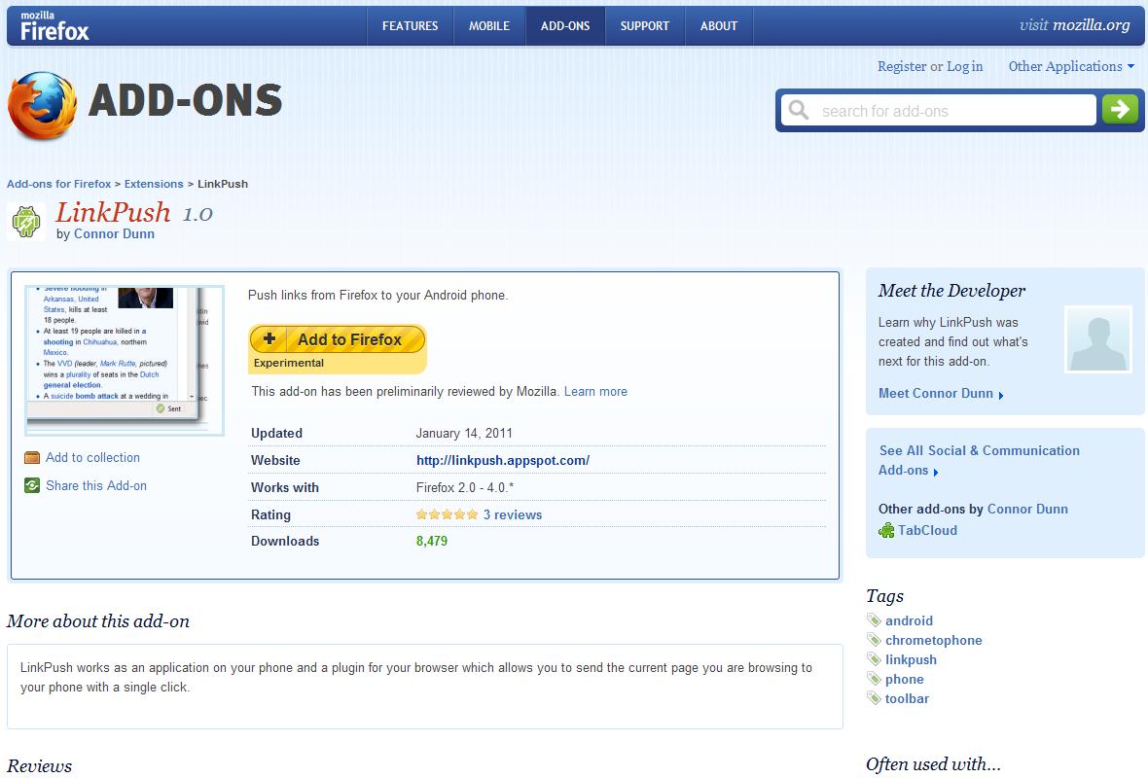
Task: Click Add-ons for Firefox breadcrumb
Action: point(58,184)
